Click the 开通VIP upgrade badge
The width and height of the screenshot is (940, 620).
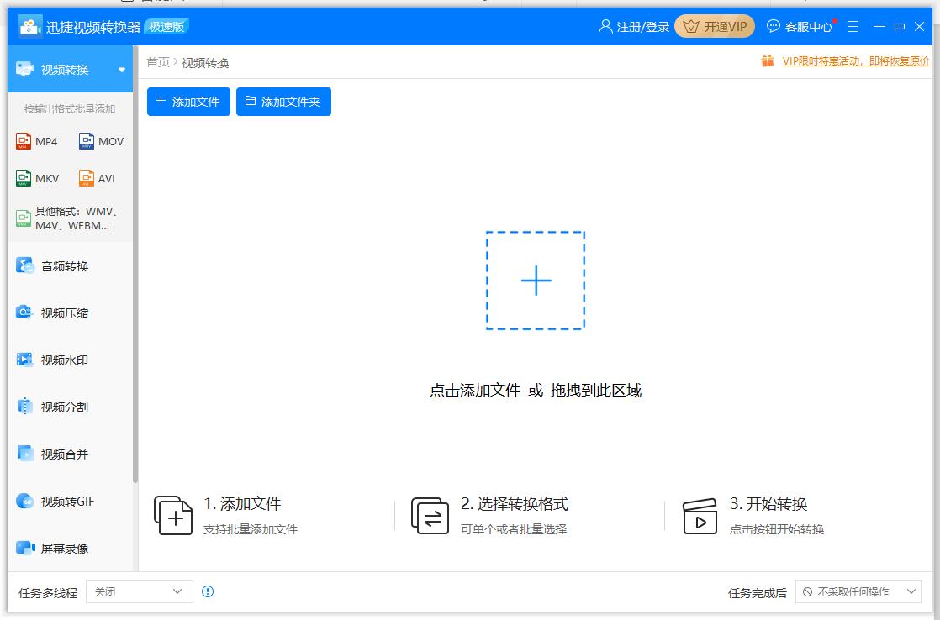click(x=714, y=26)
